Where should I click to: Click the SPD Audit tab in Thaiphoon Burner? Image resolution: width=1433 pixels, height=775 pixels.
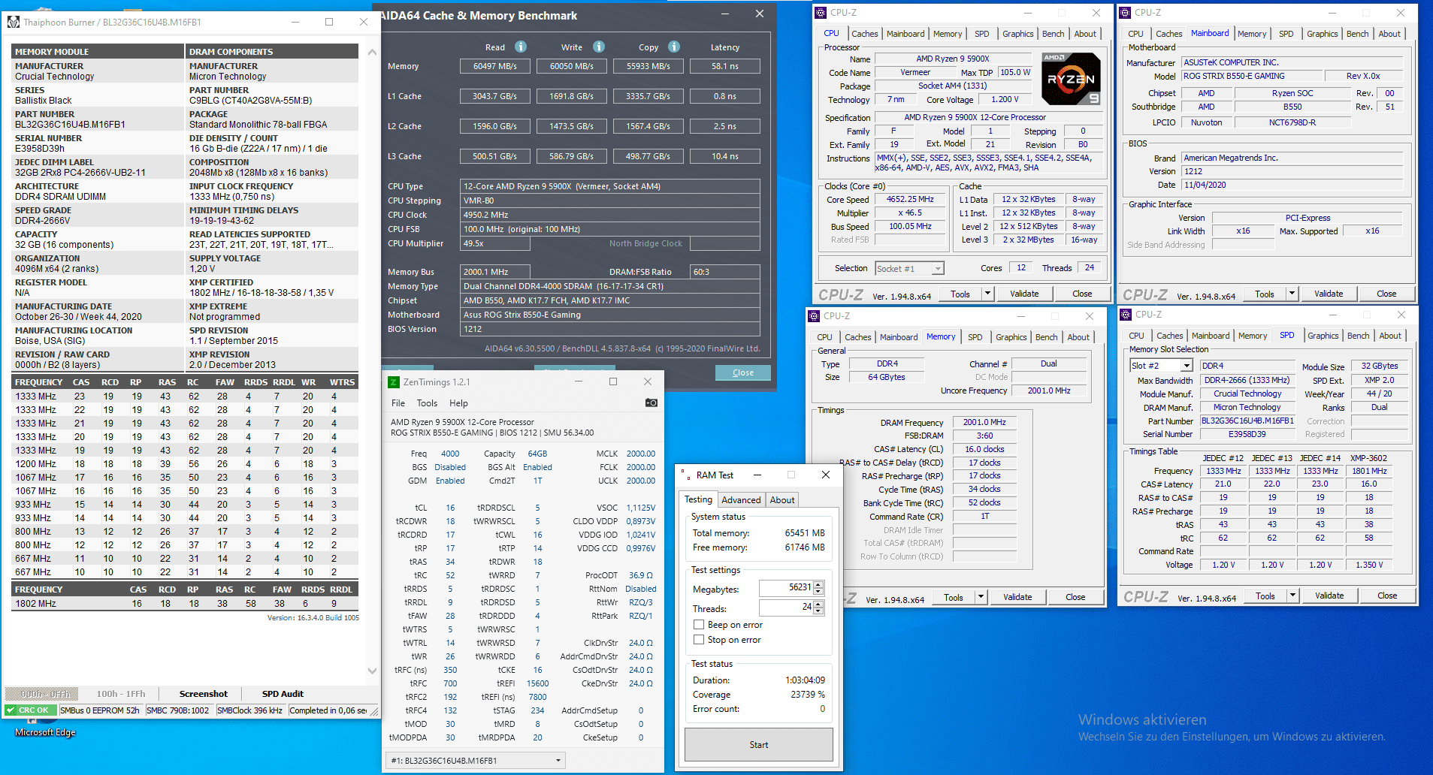pos(283,694)
